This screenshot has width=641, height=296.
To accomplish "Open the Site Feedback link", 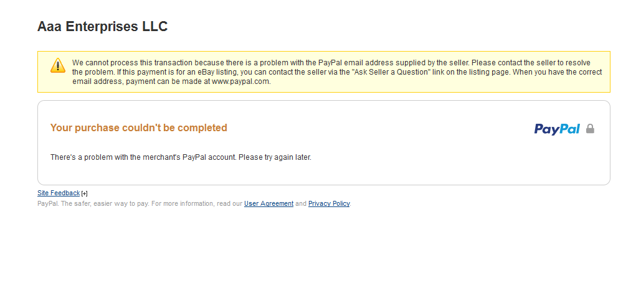I will pyautogui.click(x=59, y=193).
